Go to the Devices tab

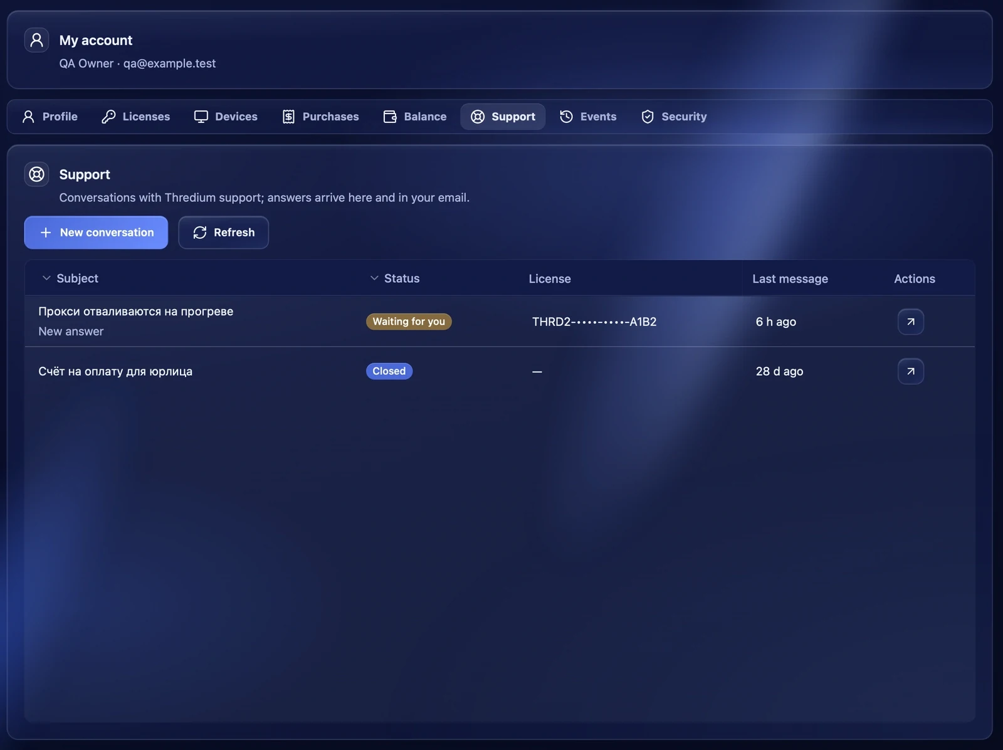226,117
